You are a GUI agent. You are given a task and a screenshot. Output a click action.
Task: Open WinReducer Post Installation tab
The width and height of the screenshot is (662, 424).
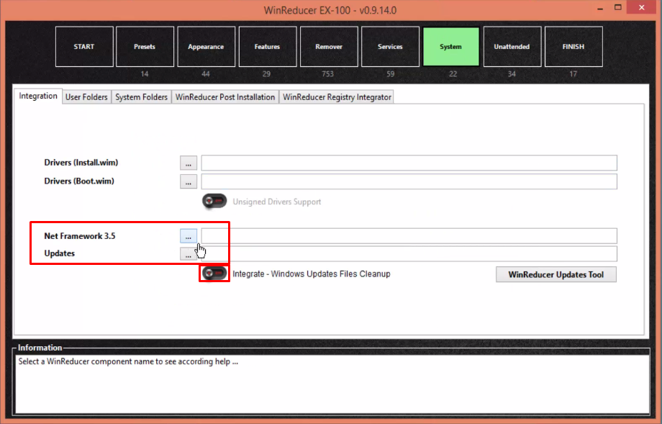tap(225, 97)
